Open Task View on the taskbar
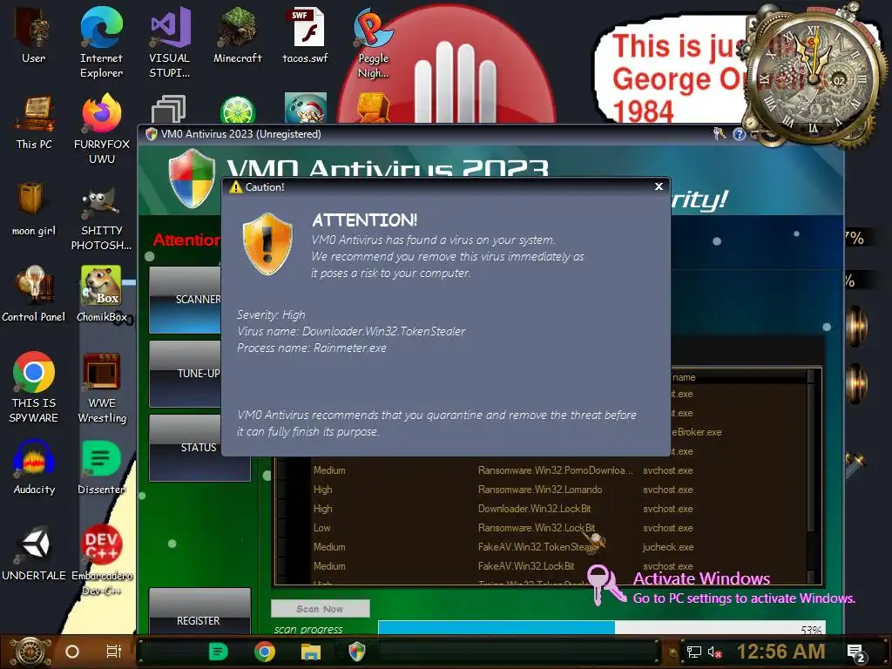This screenshot has height=669, width=892. pos(114,652)
